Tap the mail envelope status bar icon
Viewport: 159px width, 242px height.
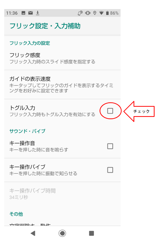(x=31, y=13)
